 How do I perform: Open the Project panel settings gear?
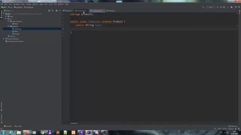[56, 11]
